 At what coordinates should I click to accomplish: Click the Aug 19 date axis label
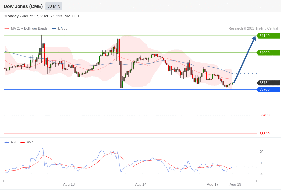(x=235, y=185)
